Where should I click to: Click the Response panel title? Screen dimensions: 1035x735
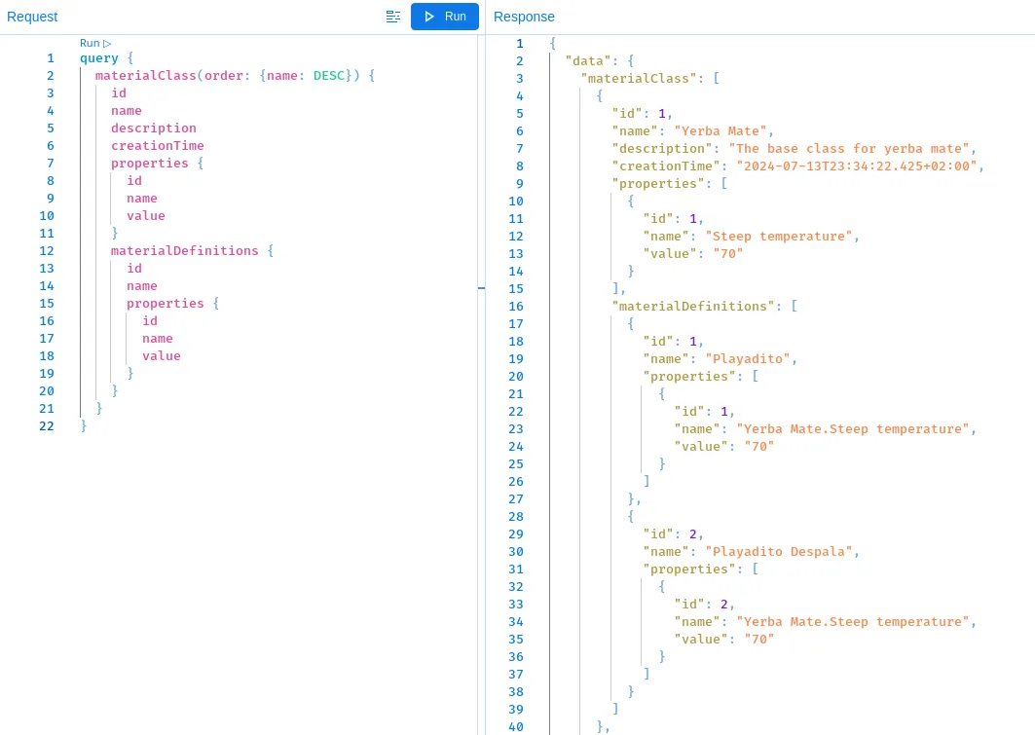pyautogui.click(x=524, y=17)
